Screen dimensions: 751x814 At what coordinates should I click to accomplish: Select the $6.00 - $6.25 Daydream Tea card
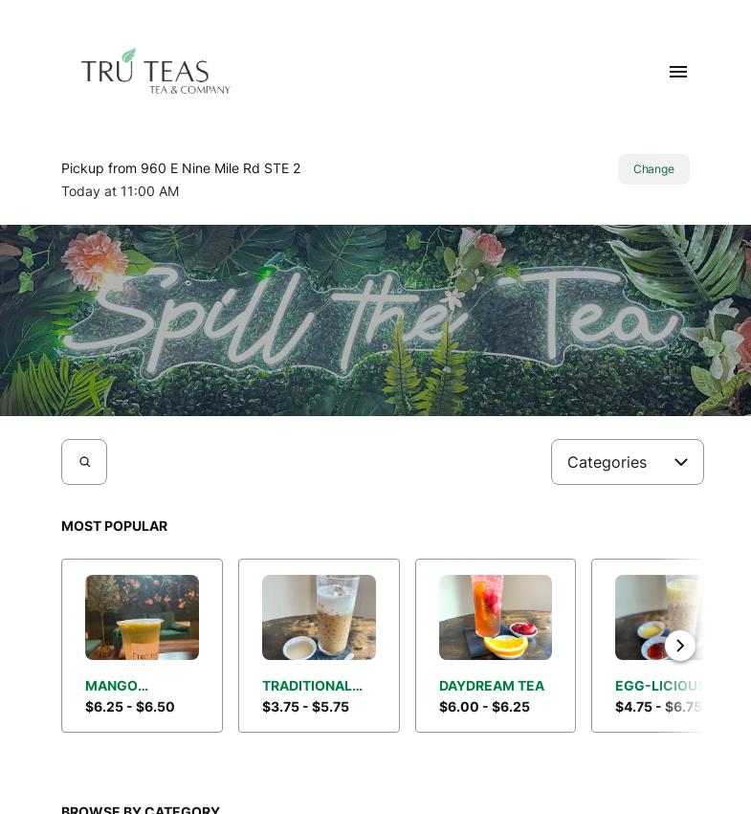click(496, 646)
